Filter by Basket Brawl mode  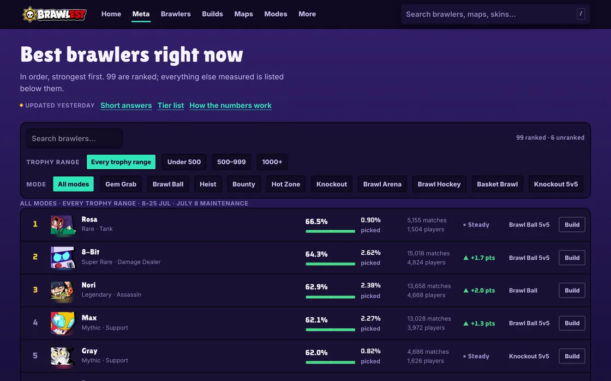point(497,184)
